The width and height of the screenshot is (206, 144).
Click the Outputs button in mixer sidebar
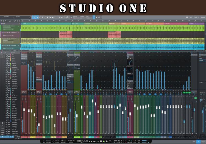point(2,130)
